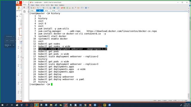Open the dropdown arrow beside the Open folder icon
This screenshot has height=107, width=191.
tap(35, 8)
